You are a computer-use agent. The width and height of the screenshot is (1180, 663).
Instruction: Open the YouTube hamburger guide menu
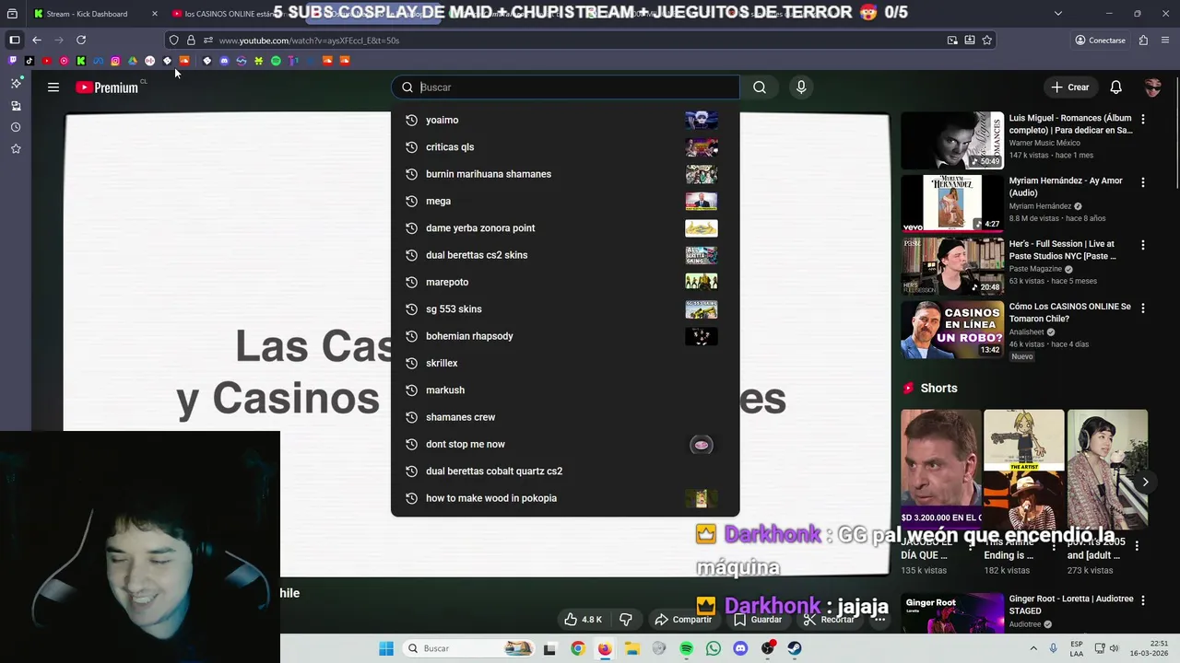tap(53, 87)
